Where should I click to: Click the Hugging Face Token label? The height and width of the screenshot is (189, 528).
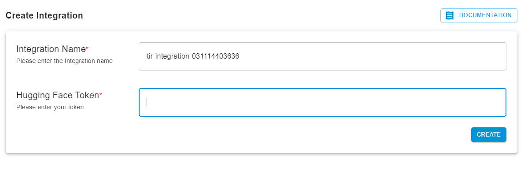click(58, 95)
